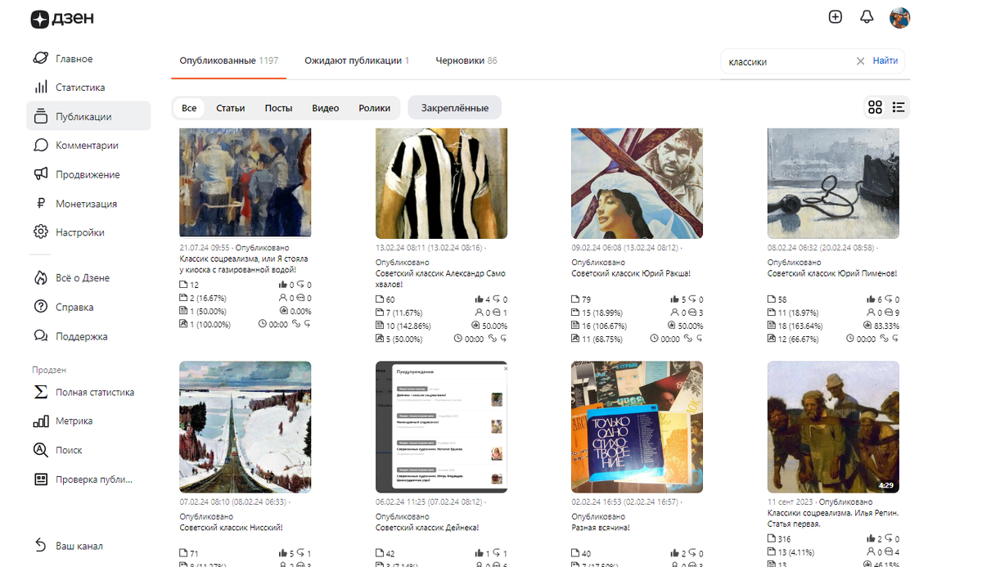This screenshot has height=567, width=982.
Task: Click the Комментарии speech bubble icon
Action: coord(40,146)
